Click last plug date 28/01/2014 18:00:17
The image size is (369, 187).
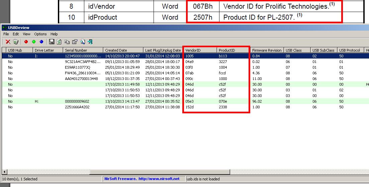(x=162, y=62)
